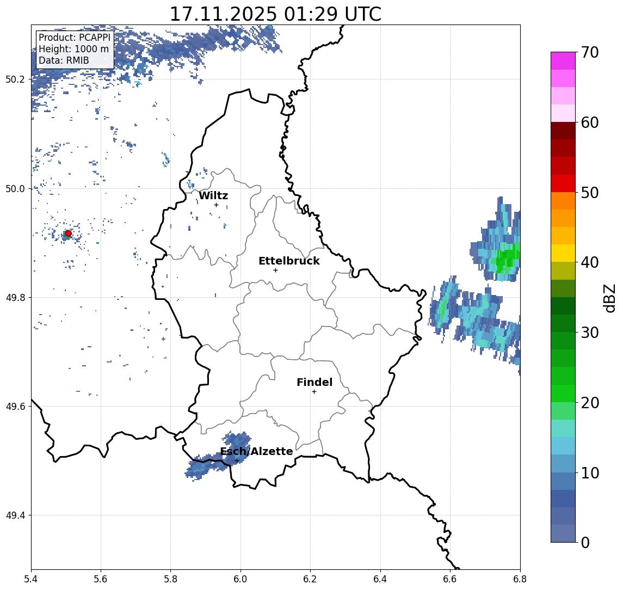
Task: Click the cross marker below Esch/Alzette
Action: point(237,461)
